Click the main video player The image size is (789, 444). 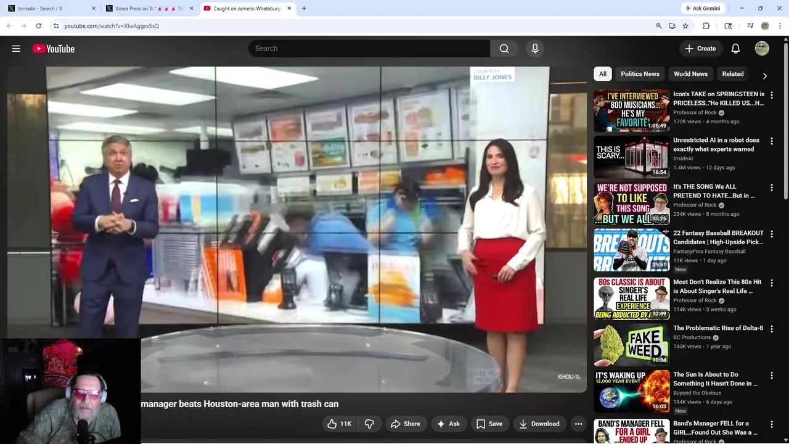point(297,229)
